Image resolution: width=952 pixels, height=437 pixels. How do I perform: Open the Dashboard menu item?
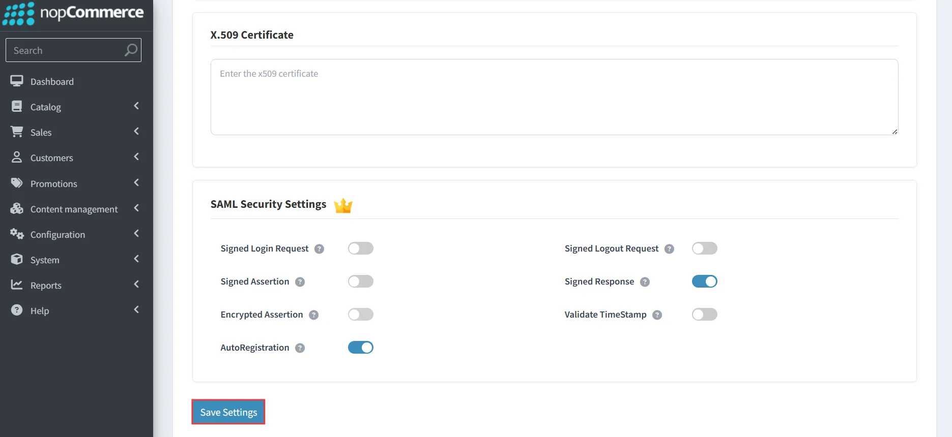51,81
